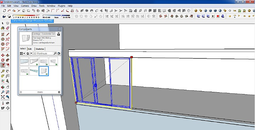The height and width of the screenshot is (130, 255).
Task: Open the Camera menu
Action: [x=25, y=6]
